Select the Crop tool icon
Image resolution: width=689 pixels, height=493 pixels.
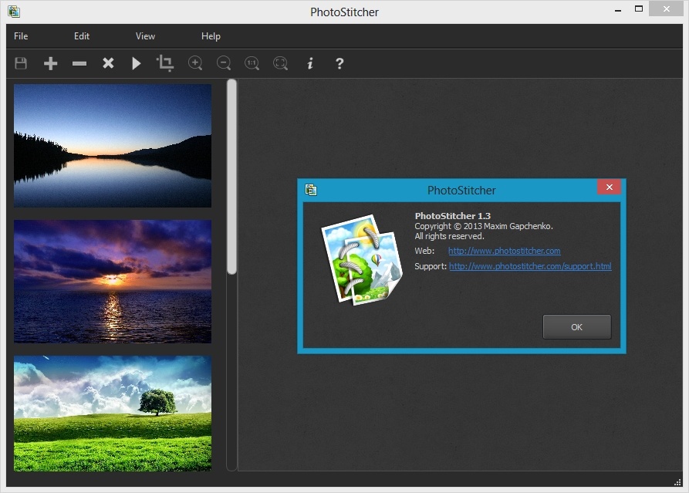click(165, 63)
